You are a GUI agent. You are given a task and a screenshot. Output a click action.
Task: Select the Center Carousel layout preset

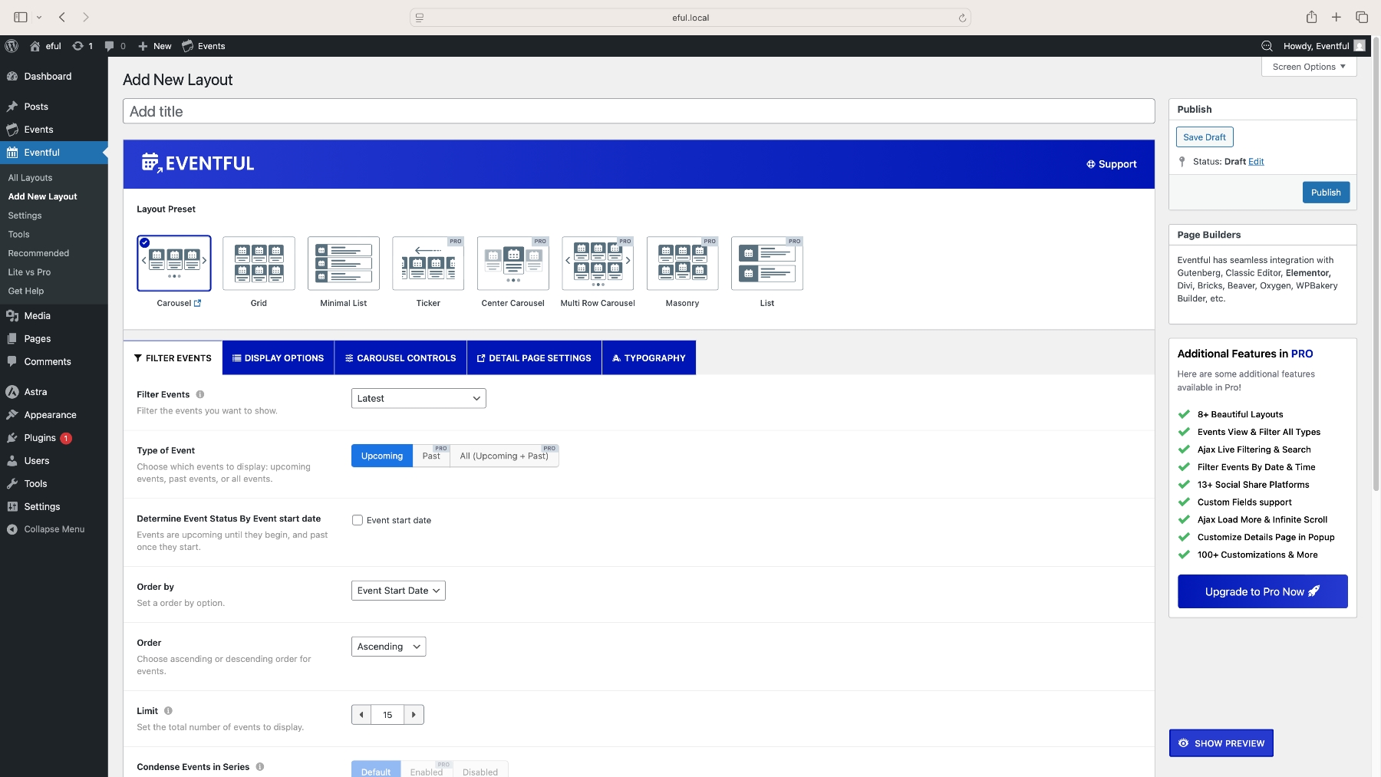513,263
